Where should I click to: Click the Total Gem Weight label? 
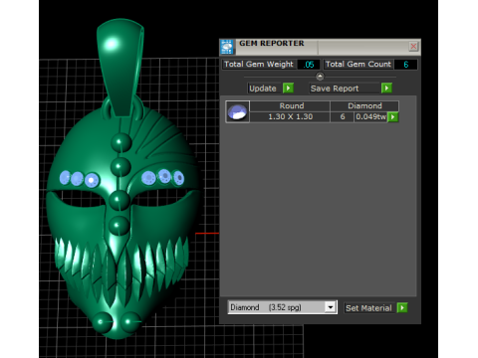point(259,65)
